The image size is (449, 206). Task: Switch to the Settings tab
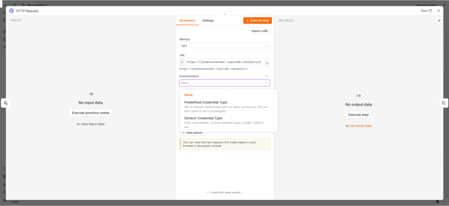tap(208, 21)
